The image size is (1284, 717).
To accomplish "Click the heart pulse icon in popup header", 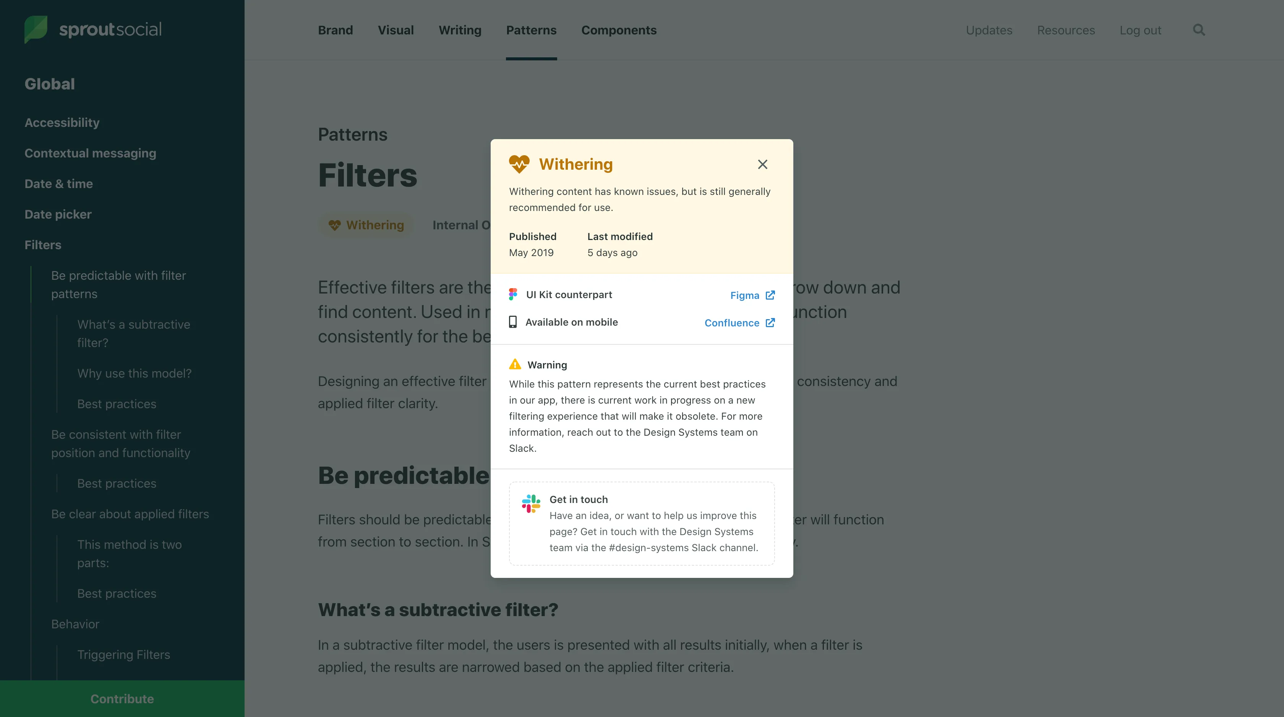I will (519, 164).
